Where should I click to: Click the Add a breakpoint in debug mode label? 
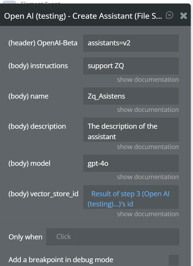point(61,260)
